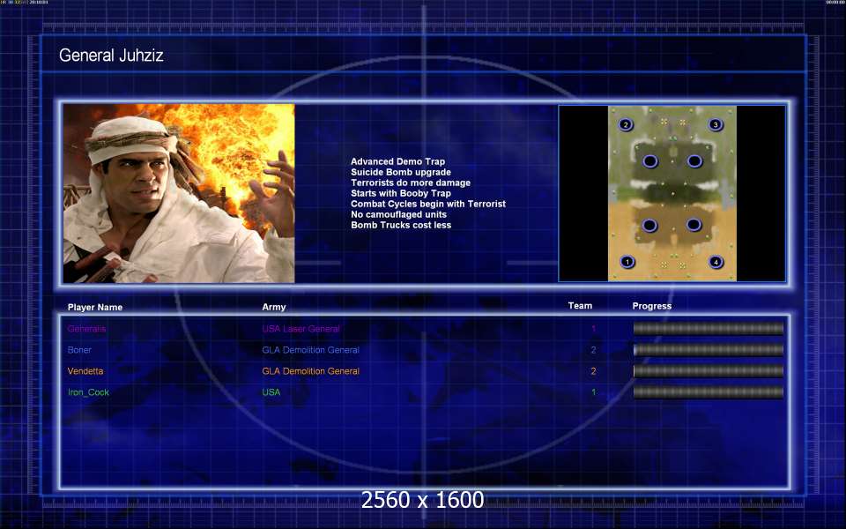Click the General Juhziz title text

click(111, 55)
